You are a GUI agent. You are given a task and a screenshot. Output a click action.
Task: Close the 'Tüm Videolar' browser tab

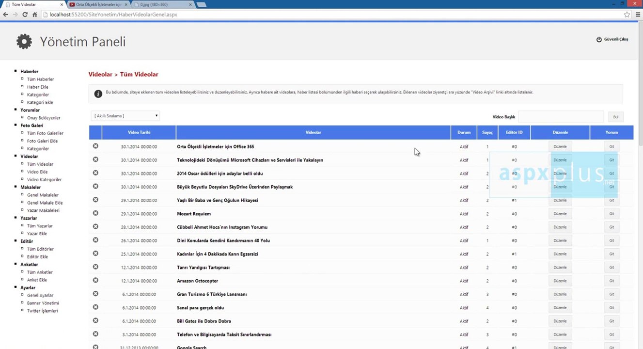pos(61,5)
